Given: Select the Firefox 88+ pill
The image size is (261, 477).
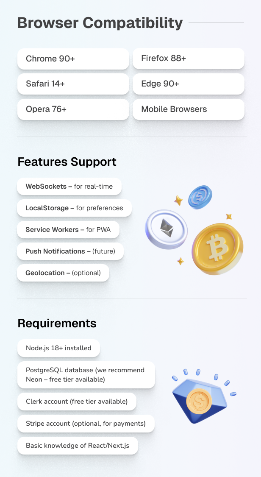Looking at the screenshot, I should (x=188, y=59).
